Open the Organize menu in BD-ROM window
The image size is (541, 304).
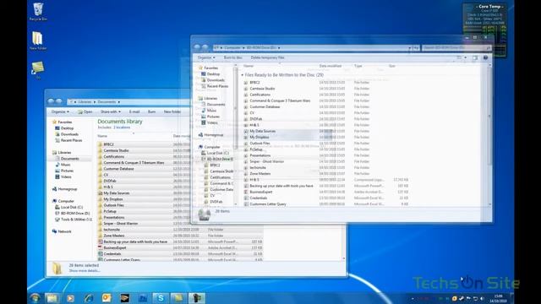(x=206, y=57)
